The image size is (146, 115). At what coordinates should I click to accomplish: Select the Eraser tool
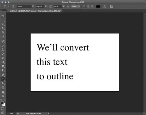pos(3,58)
